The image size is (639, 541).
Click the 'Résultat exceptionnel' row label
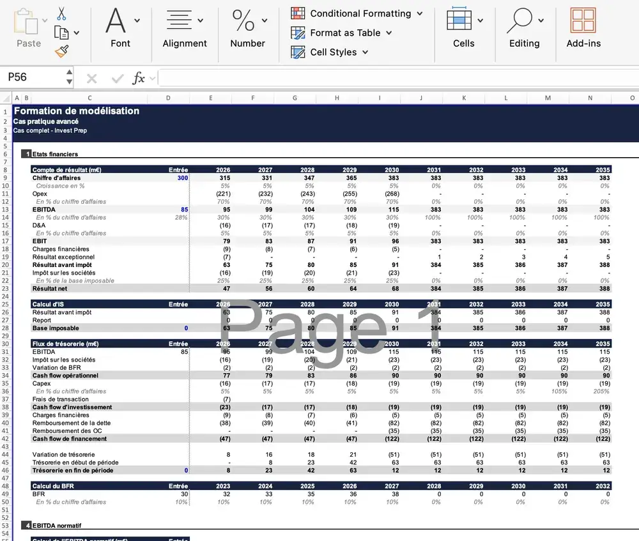tap(63, 257)
